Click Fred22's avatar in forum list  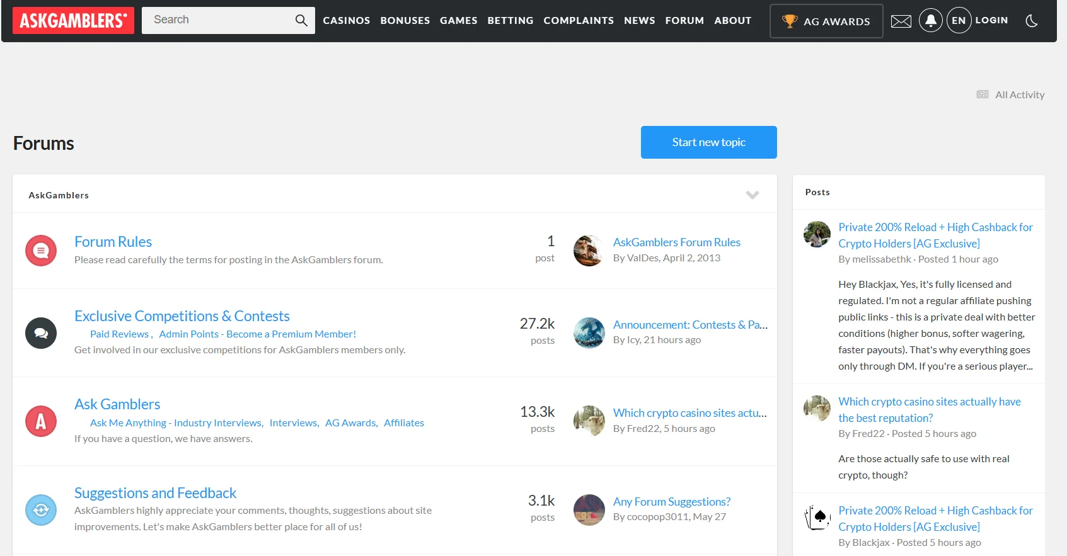click(589, 421)
